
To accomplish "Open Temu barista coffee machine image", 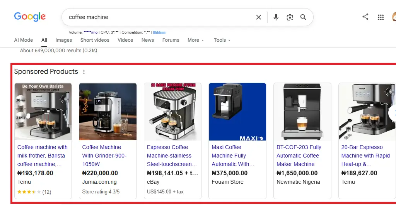I will click(x=43, y=112).
